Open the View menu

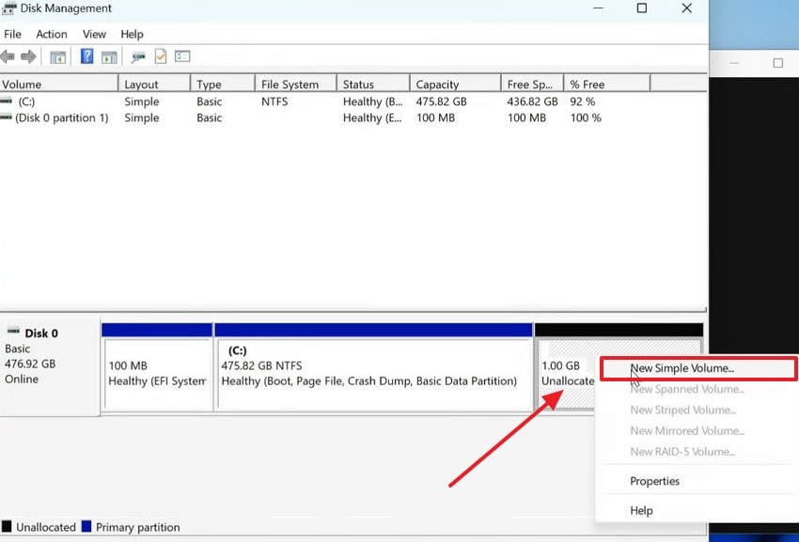coord(94,34)
